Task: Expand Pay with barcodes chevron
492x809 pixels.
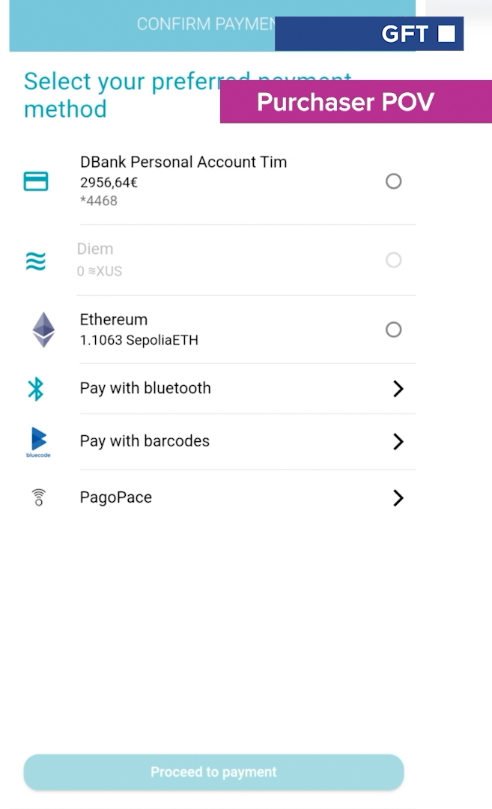Action: [x=398, y=441]
